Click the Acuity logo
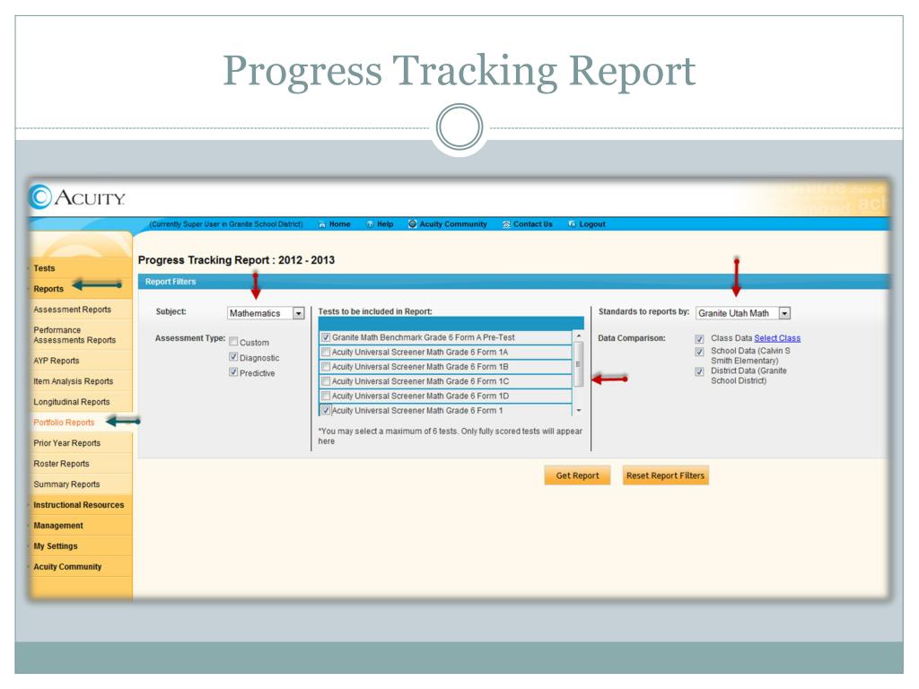 [77, 197]
